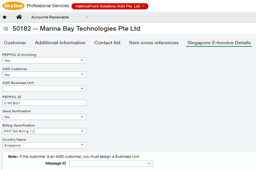Go to the home icon
Viewport: 256px width, 170px height.
pos(19,17)
